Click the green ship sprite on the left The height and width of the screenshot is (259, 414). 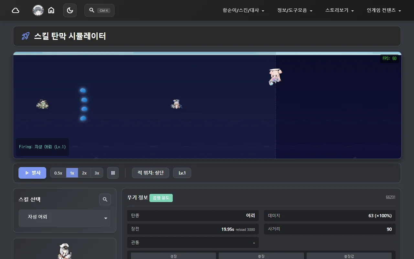[x=42, y=104]
